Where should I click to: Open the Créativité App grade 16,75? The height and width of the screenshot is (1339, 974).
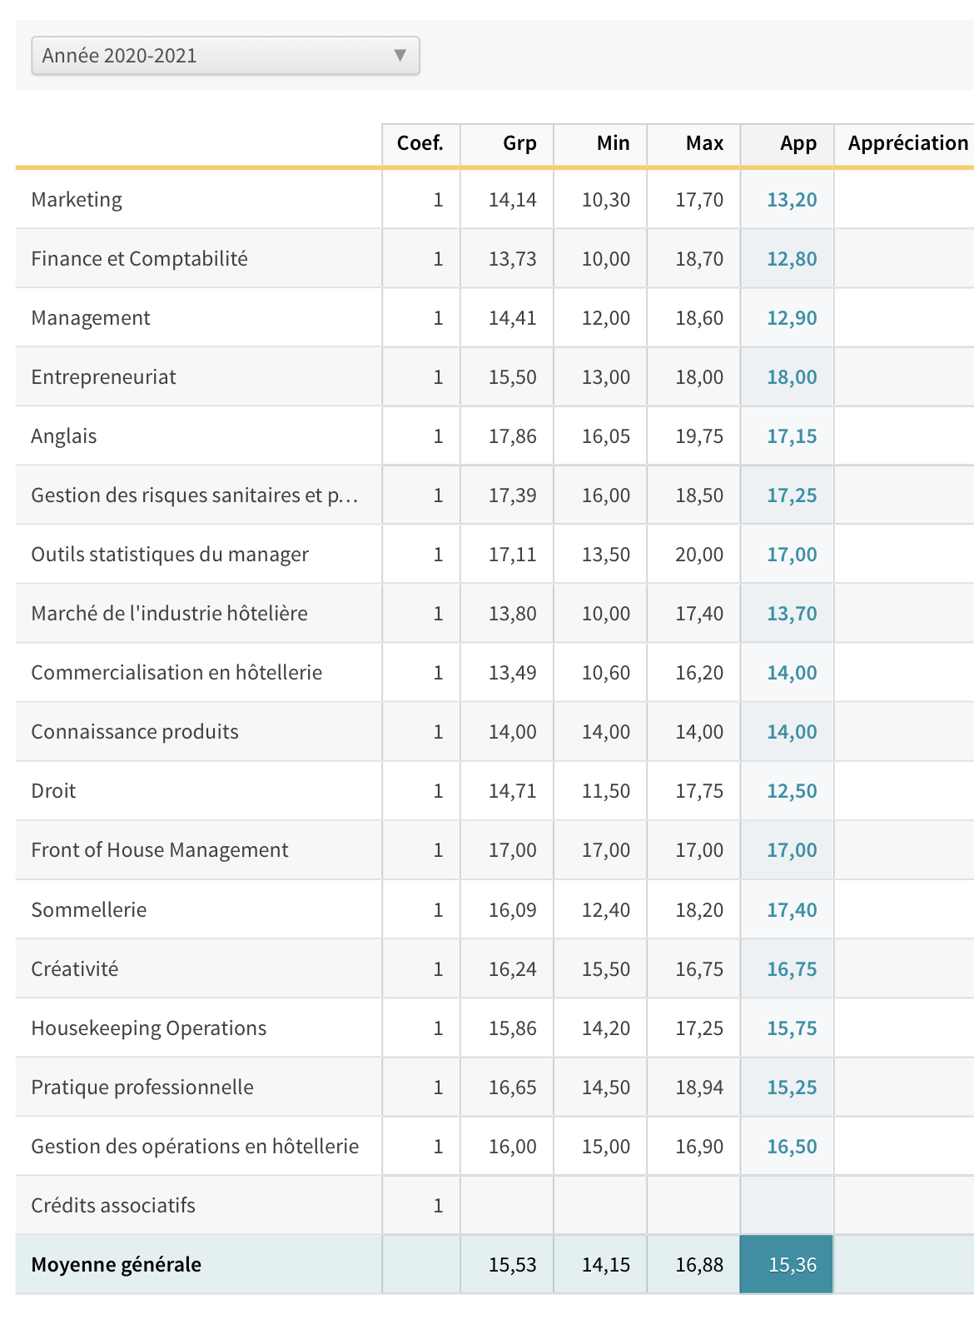(x=792, y=969)
